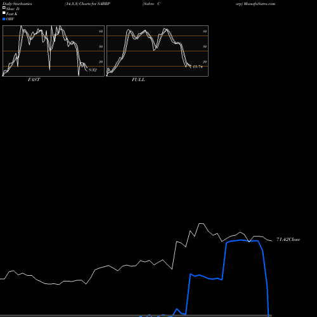Click the 71.42 Close price label
Viewport: 317px width, 317px height.
point(288,240)
